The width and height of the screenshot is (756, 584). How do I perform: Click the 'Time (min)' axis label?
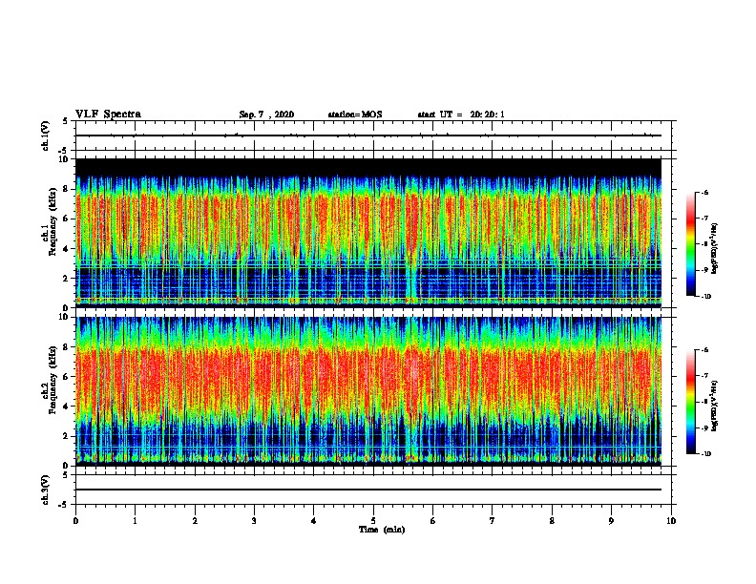(382, 530)
